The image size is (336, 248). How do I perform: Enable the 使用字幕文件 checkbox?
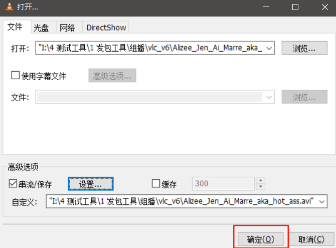click(16, 75)
